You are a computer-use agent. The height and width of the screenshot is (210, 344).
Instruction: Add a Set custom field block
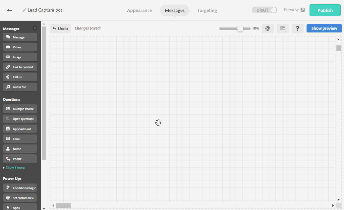pyautogui.click(x=20, y=198)
